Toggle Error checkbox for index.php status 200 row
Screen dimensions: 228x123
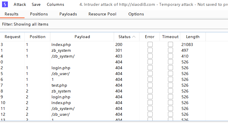pyautogui.click(x=150, y=44)
